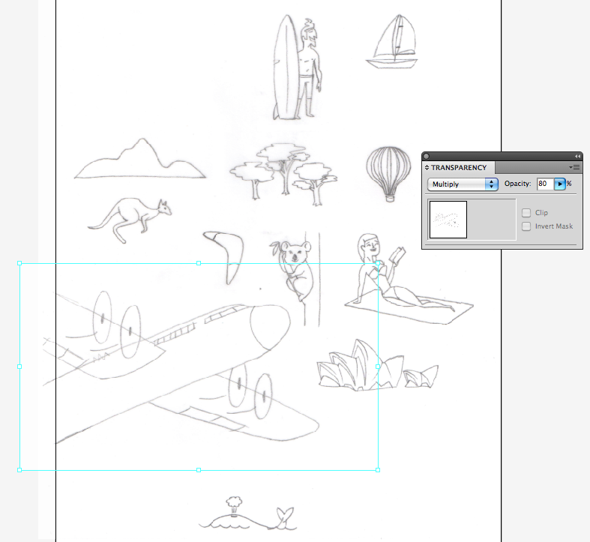Collapse the Transparency panel with double arrows
Screen dimensions: 590x542
[577, 156]
